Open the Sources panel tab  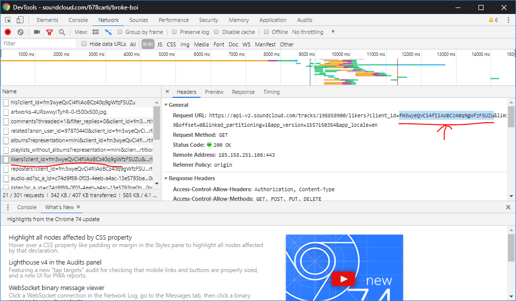click(x=138, y=20)
